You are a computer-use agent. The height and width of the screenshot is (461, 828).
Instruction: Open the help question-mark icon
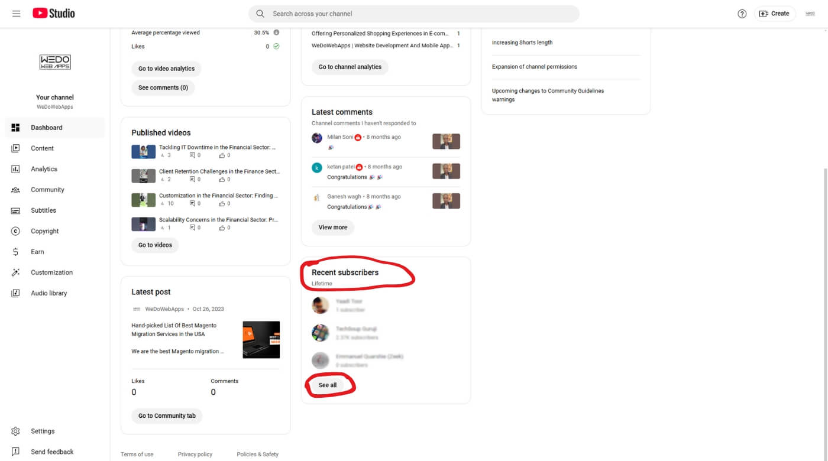[742, 13]
